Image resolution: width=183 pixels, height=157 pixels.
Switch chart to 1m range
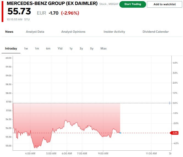coord(37,48)
